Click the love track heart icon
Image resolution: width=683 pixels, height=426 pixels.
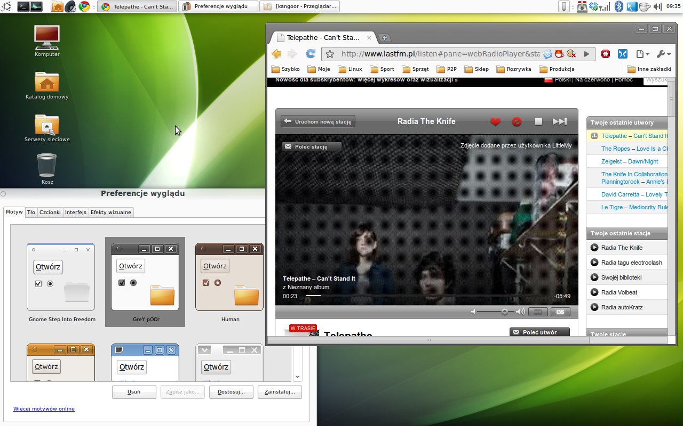[495, 122]
